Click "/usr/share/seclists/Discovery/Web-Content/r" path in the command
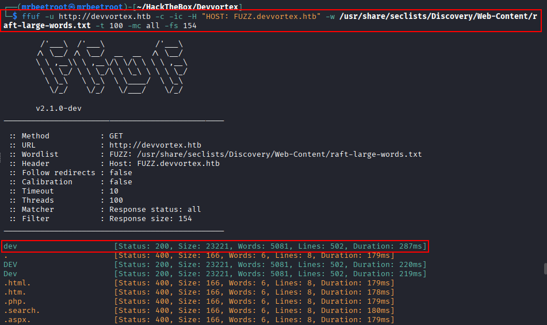The image size is (547, 325). point(438,17)
